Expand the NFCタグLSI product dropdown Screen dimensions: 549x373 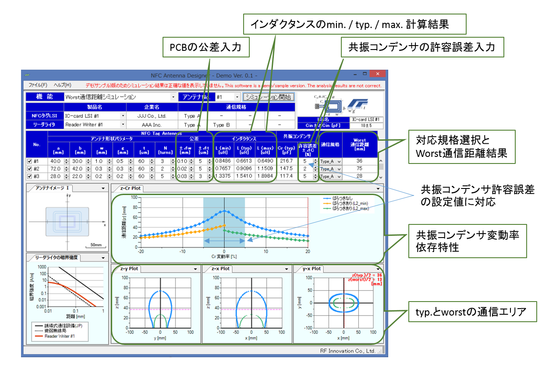point(123,116)
